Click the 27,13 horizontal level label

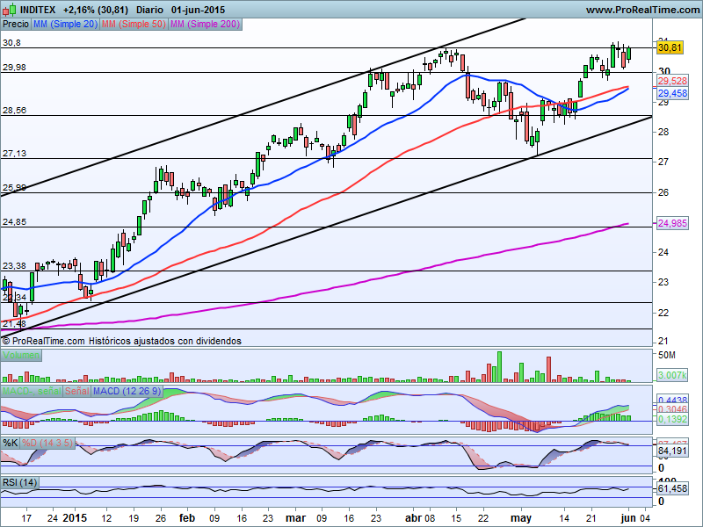coord(14,153)
